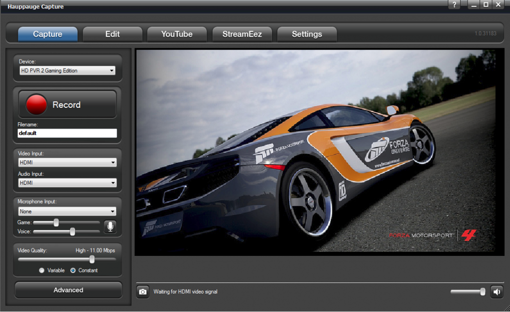
Task: Click the 'Waiting for HDMI video signal' status
Action: pos(185,292)
